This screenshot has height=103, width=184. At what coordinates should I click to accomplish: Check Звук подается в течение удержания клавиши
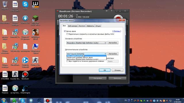(x=67, y=61)
